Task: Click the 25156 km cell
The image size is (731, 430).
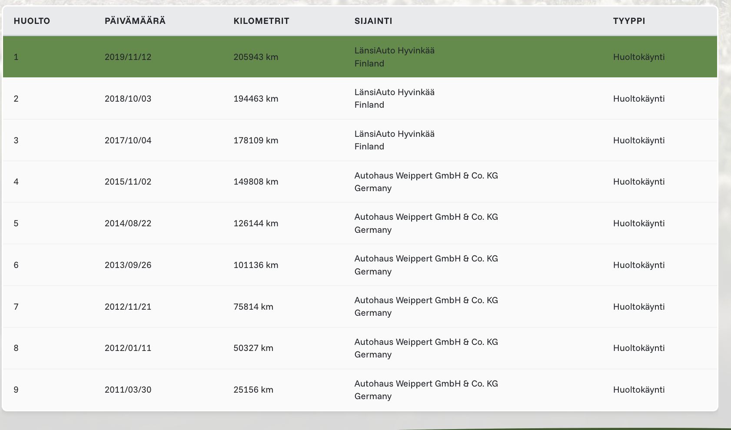Action: pos(253,390)
